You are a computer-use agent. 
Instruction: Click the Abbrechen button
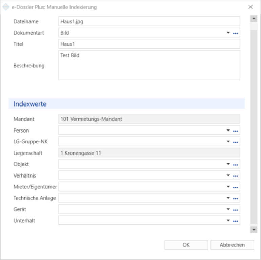click(x=232, y=245)
